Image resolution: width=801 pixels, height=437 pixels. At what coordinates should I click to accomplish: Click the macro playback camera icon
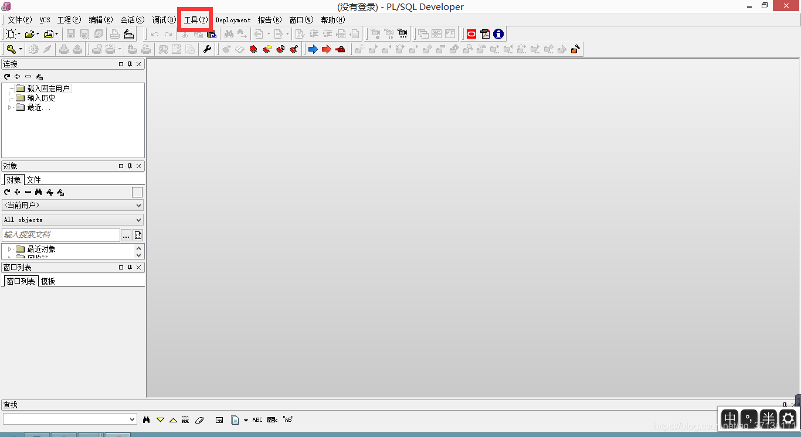pyautogui.click(x=402, y=34)
